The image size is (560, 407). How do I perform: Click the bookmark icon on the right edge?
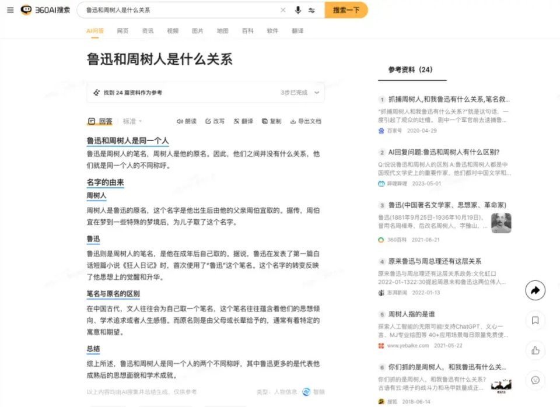point(535,320)
